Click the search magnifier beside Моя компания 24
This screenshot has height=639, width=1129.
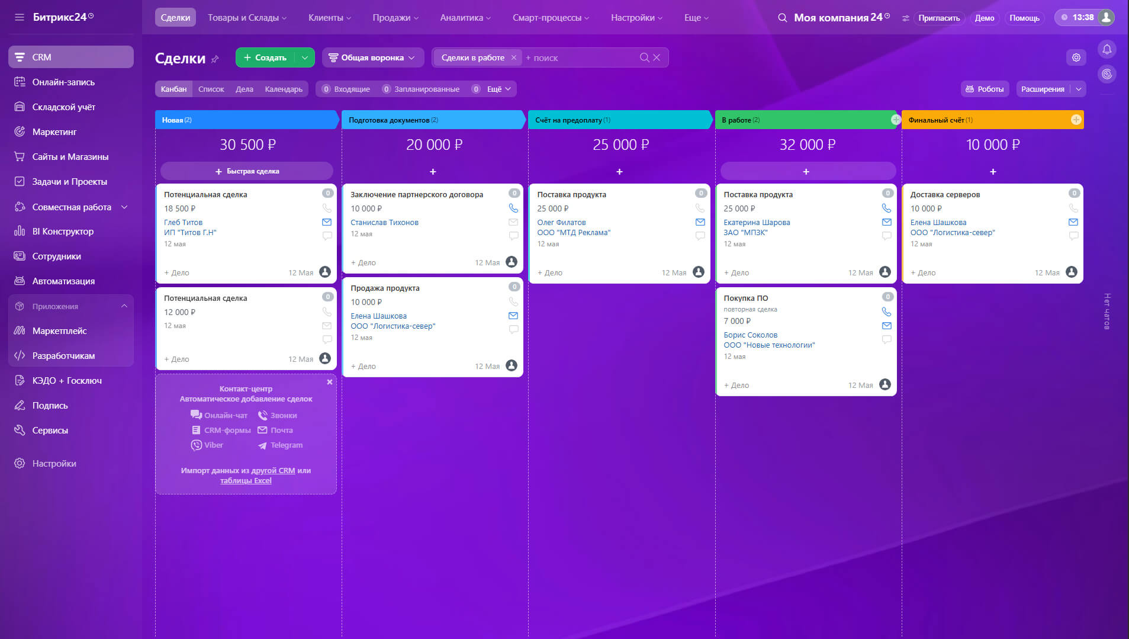[x=782, y=18]
